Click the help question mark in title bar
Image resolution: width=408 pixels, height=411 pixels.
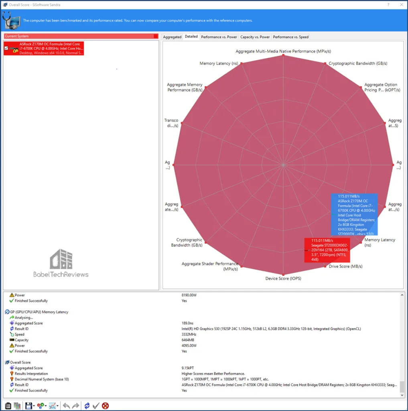[x=388, y=4]
